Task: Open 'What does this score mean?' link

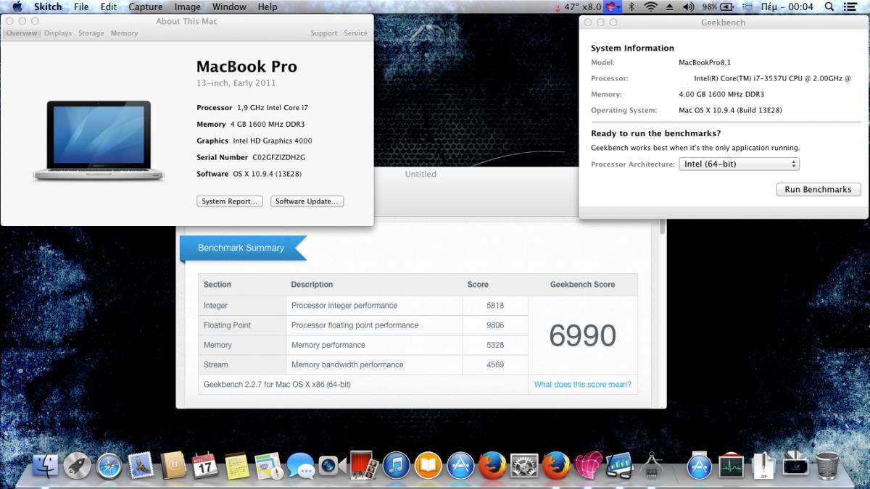Action: (x=583, y=385)
